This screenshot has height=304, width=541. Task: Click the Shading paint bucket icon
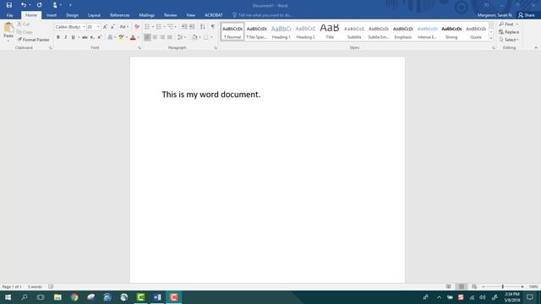point(194,37)
